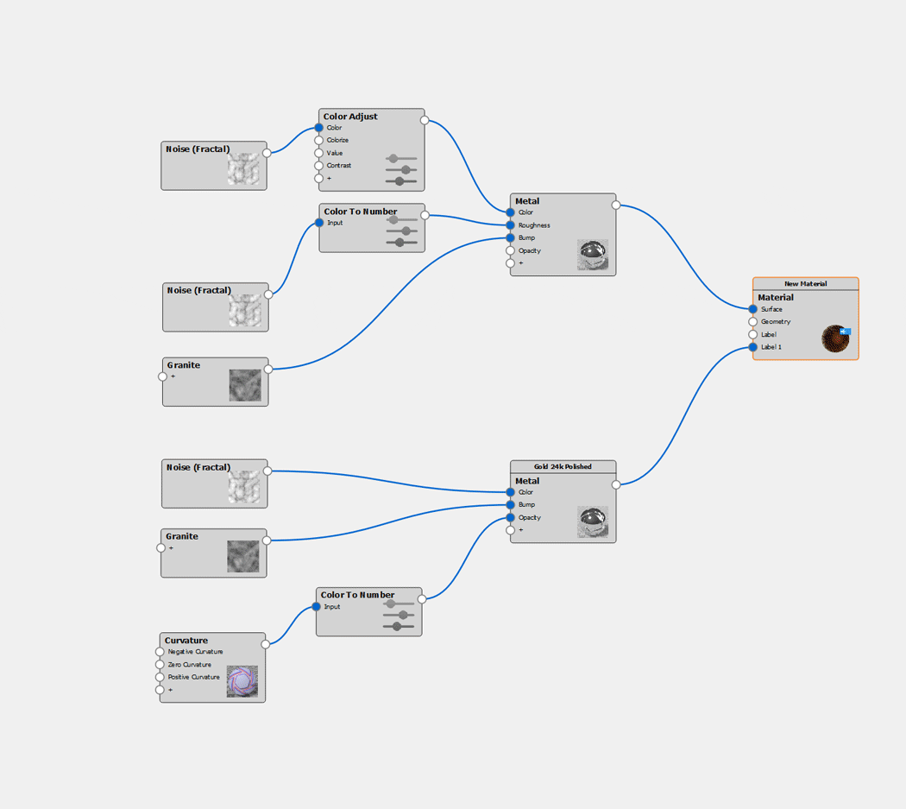Click the Gold 24k Polished metal preview
This screenshot has height=809, width=906.
point(592,521)
